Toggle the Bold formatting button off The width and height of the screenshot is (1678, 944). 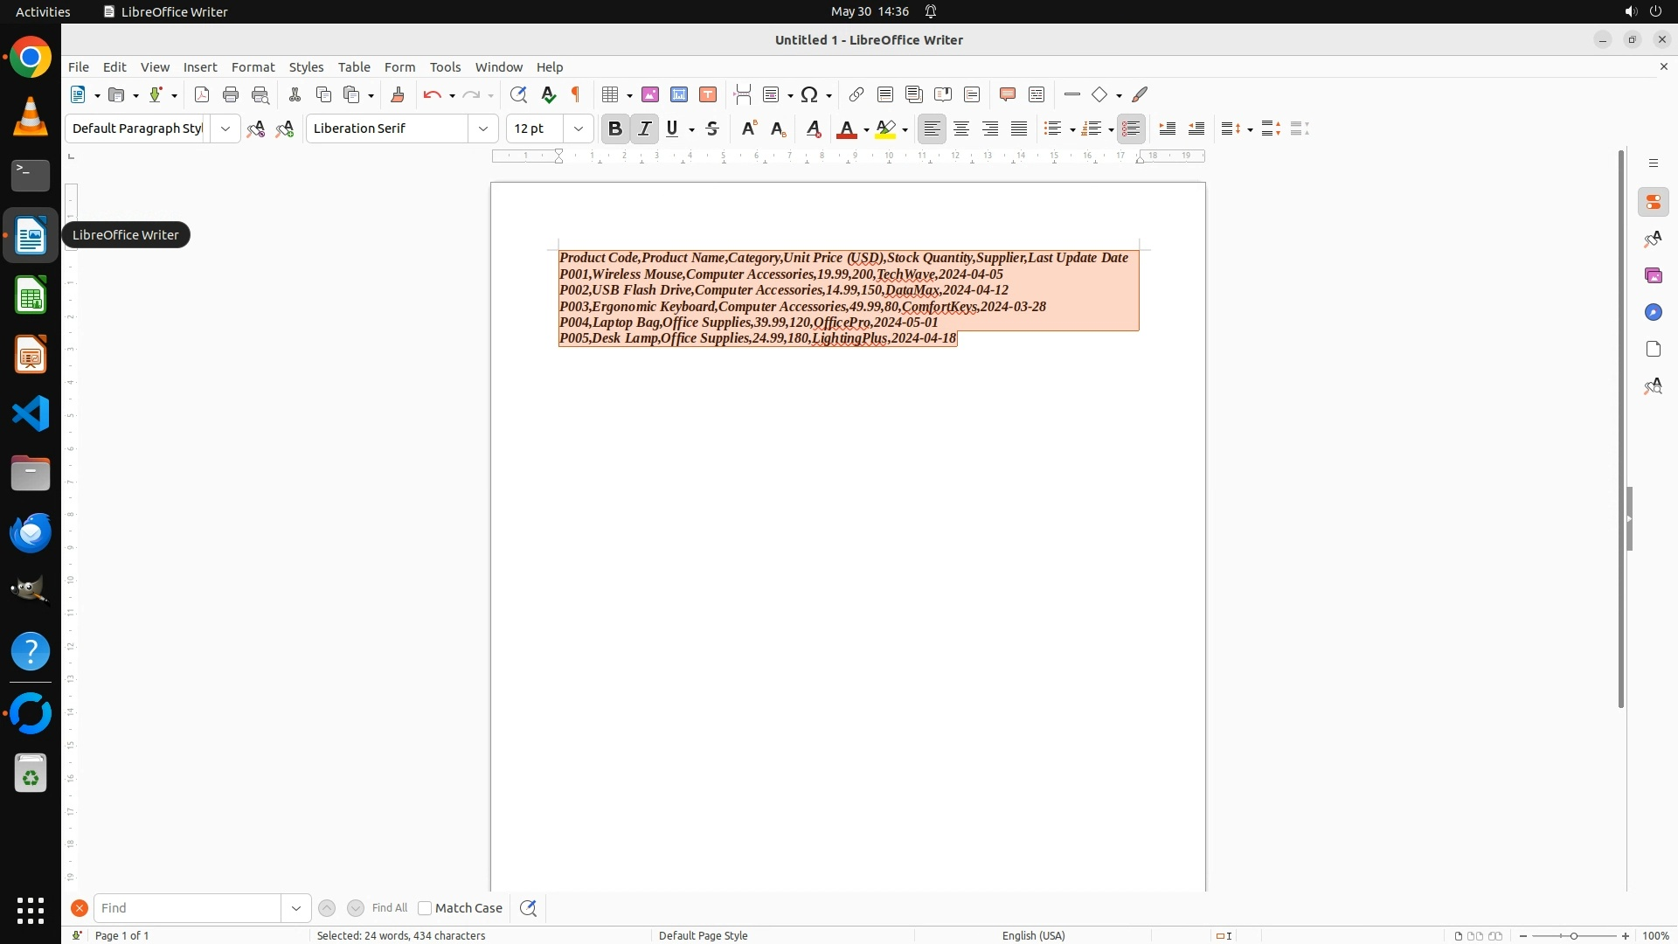(615, 128)
